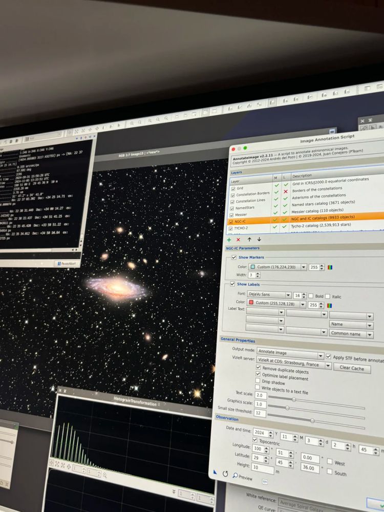Click the year 2024 spinner field
The height and width of the screenshot is (512, 384).
[263, 433]
